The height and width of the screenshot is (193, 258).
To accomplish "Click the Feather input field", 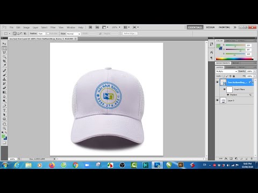I will coord(41,34).
